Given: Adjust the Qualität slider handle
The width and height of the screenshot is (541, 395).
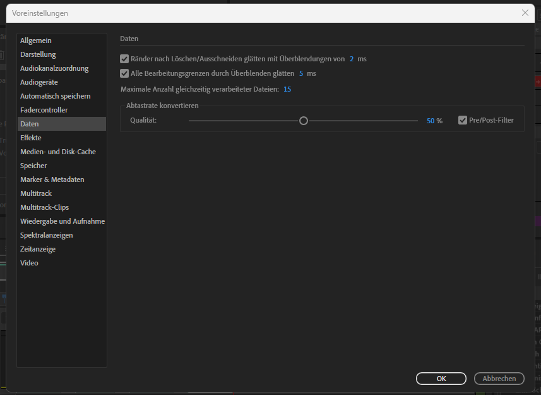Looking at the screenshot, I should click(x=304, y=120).
